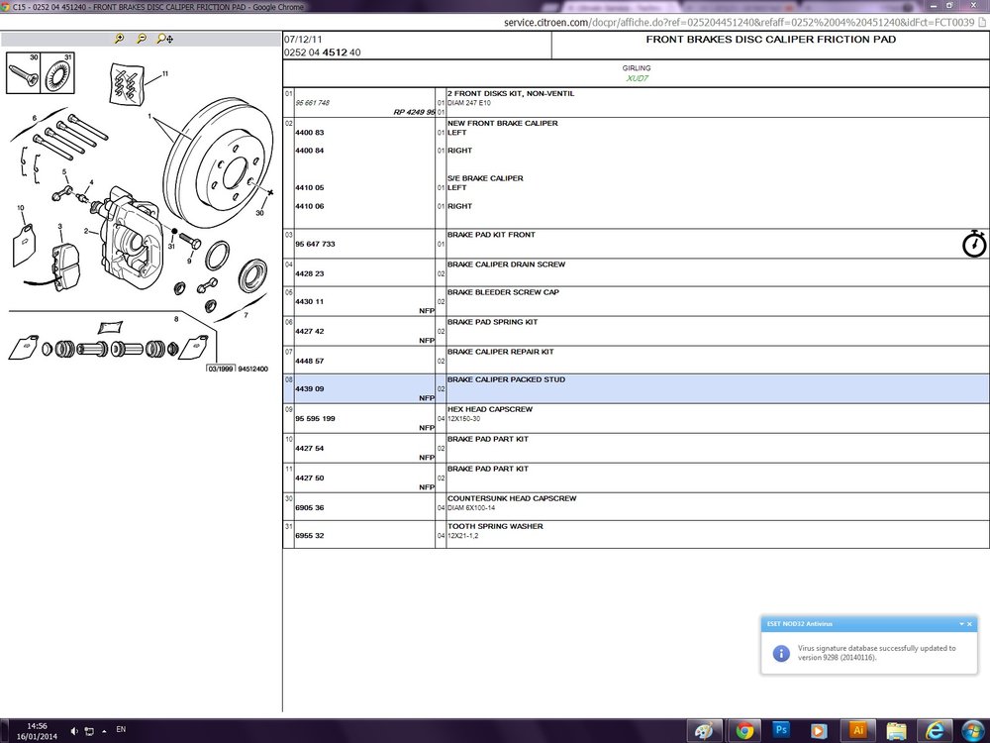The height and width of the screenshot is (743, 990).
Task: Expand ESET notification options arrow
Action: pyautogui.click(x=961, y=624)
